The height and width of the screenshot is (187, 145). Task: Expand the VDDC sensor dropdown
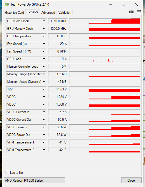44,97
